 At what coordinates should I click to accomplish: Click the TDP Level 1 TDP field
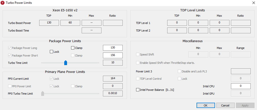177,23
